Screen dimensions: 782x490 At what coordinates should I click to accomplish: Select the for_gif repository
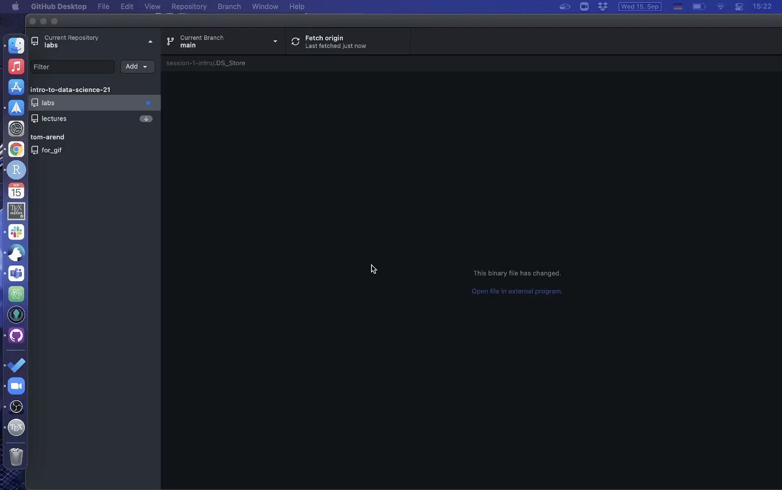(x=51, y=150)
